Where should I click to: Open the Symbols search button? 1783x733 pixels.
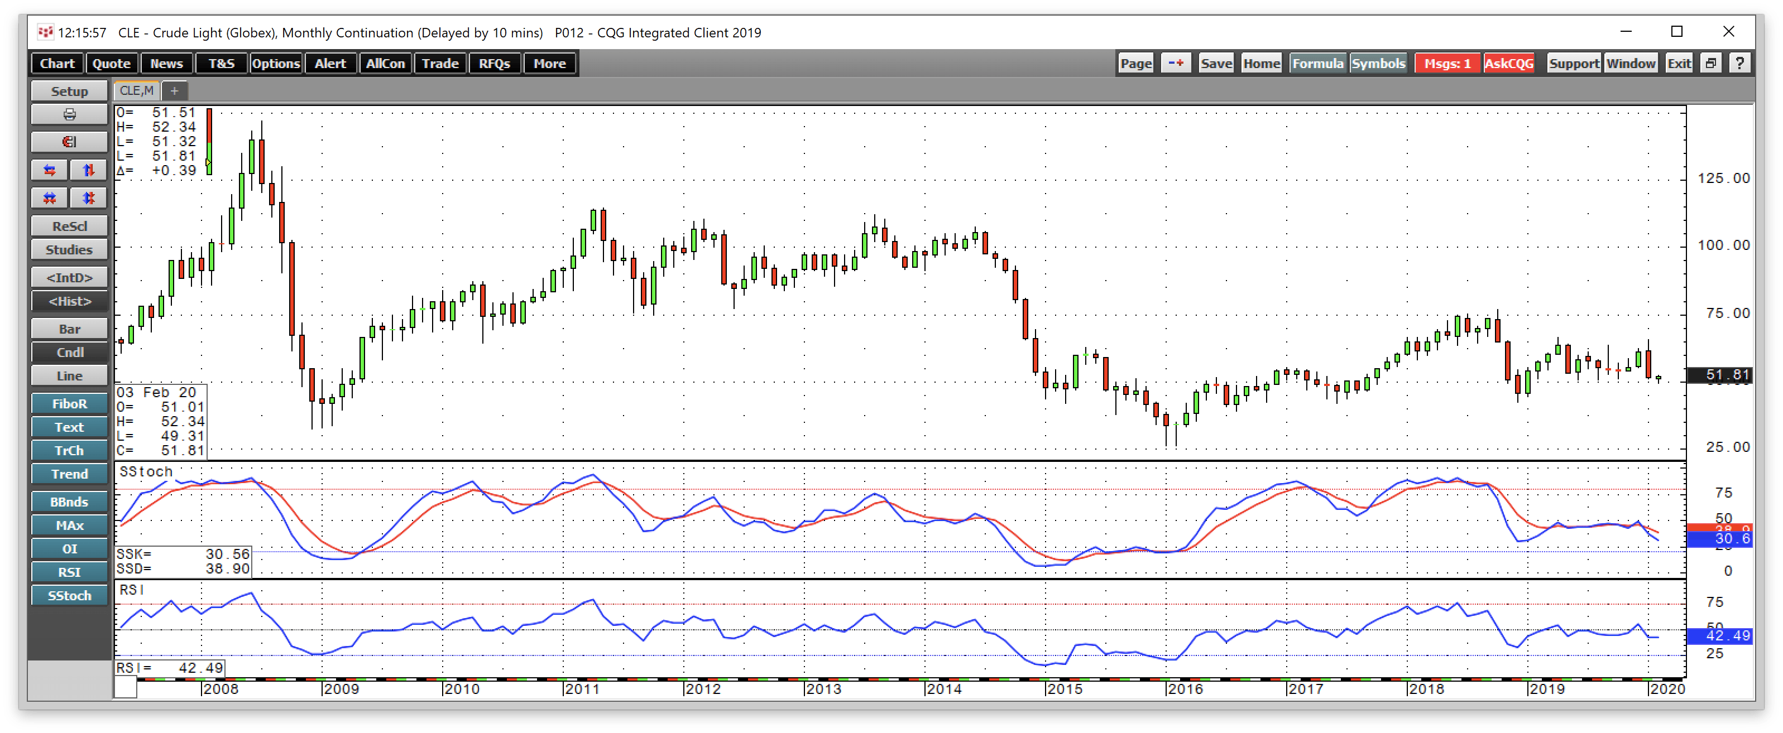click(1378, 64)
